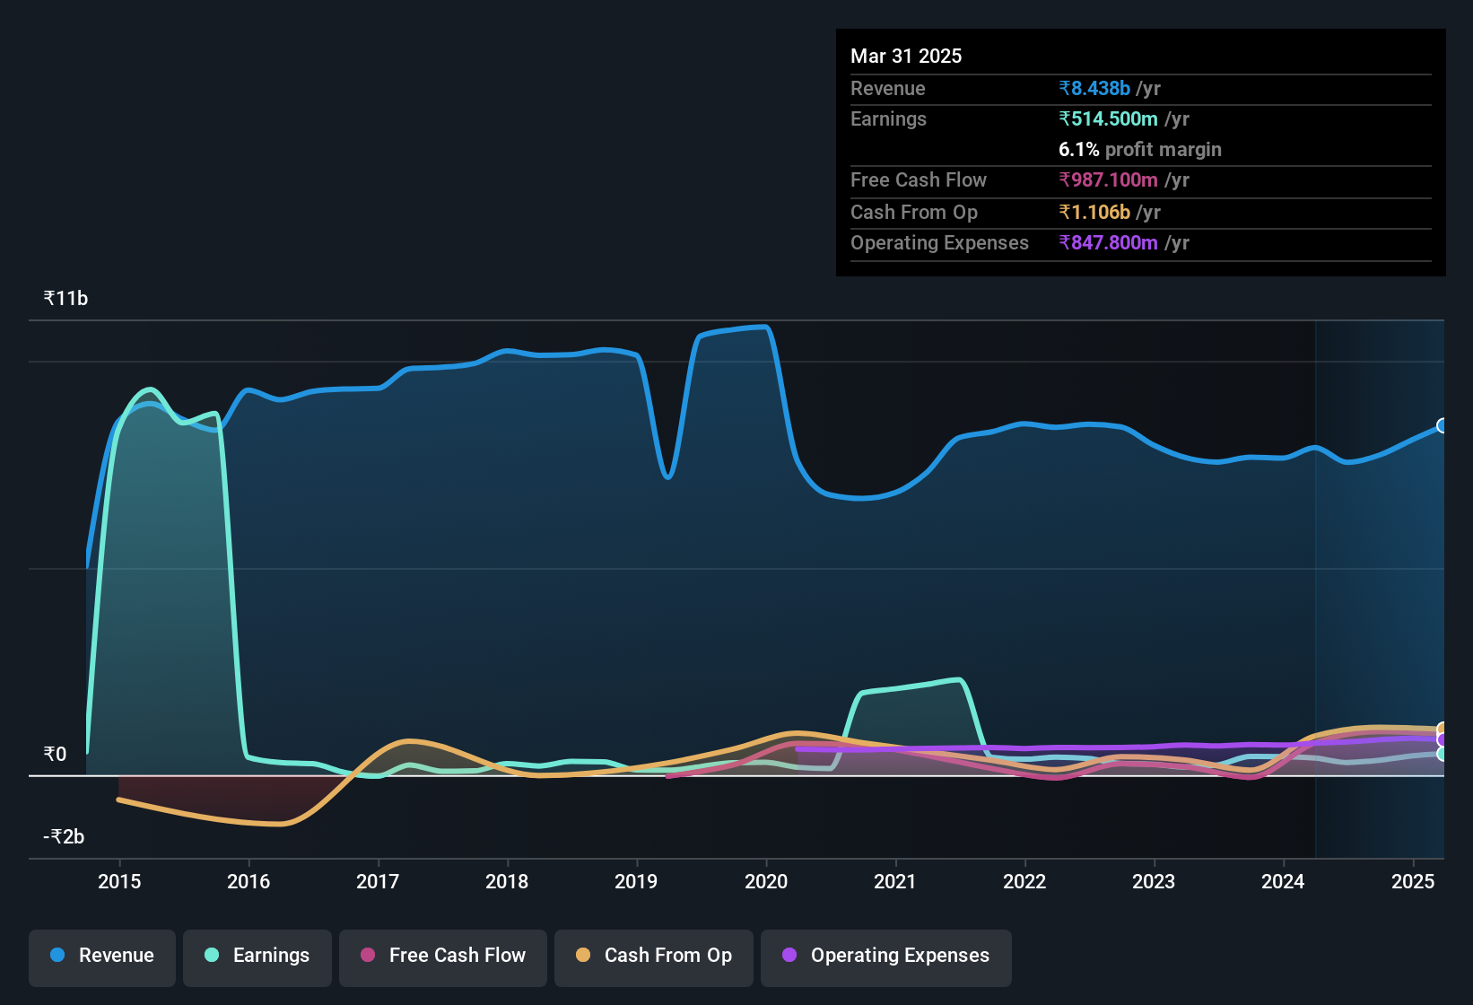The image size is (1473, 1005).
Task: Click the Mar 31 2025 tooltip date
Action: 906,56
